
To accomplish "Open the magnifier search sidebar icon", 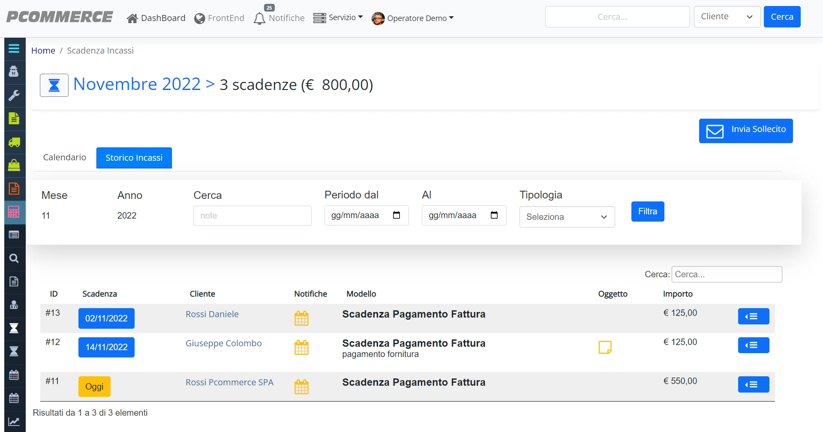I will [14, 258].
